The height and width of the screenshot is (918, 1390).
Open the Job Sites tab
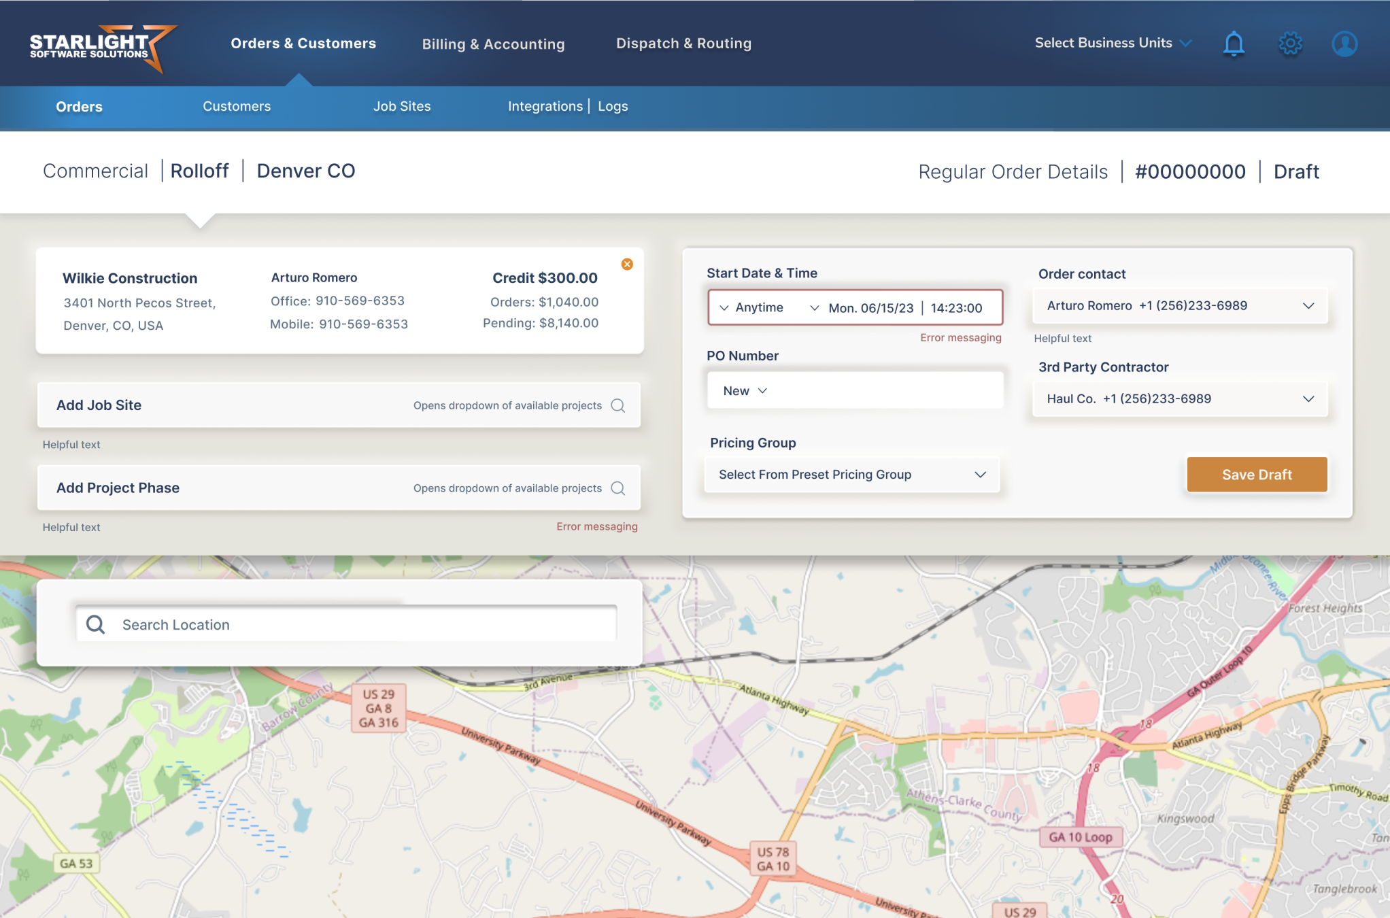pos(401,107)
